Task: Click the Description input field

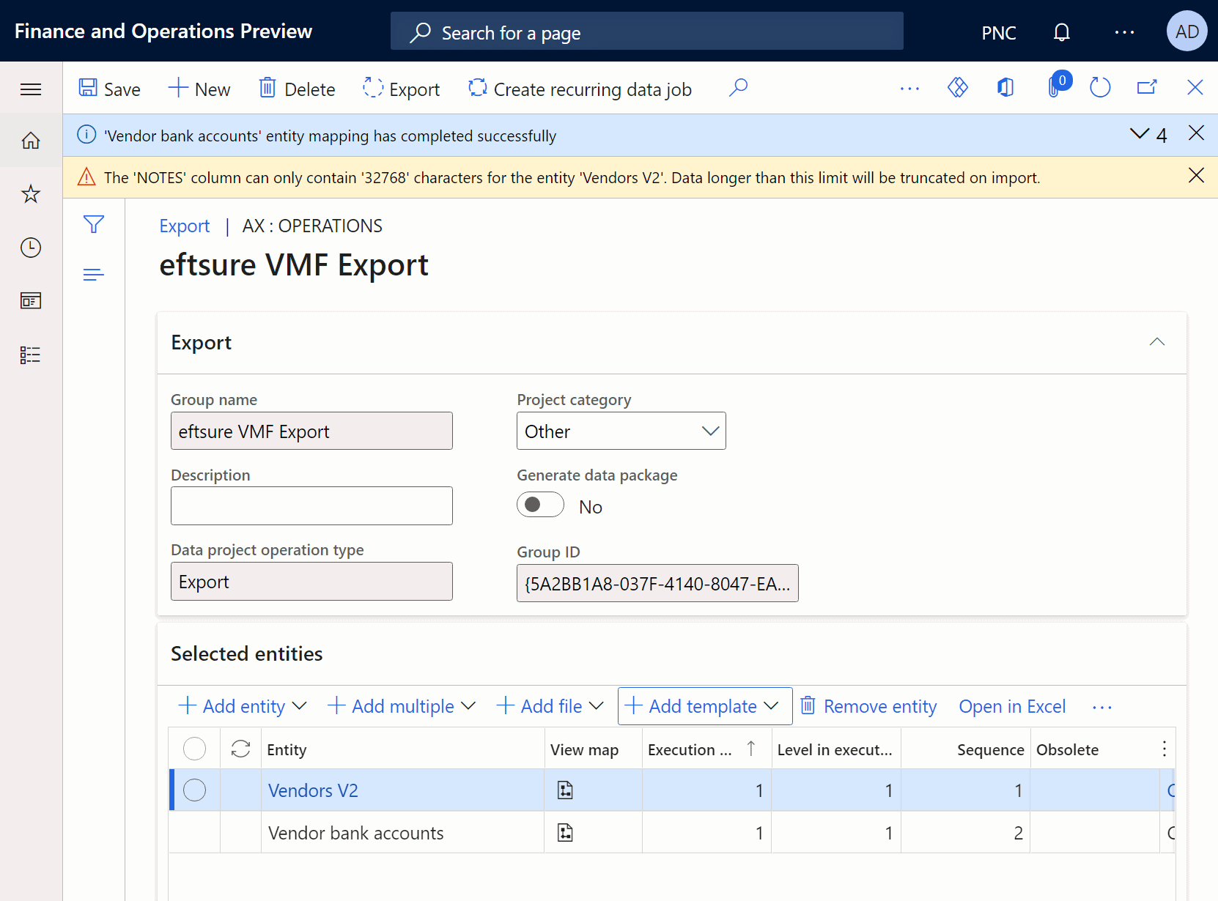Action: 311,505
